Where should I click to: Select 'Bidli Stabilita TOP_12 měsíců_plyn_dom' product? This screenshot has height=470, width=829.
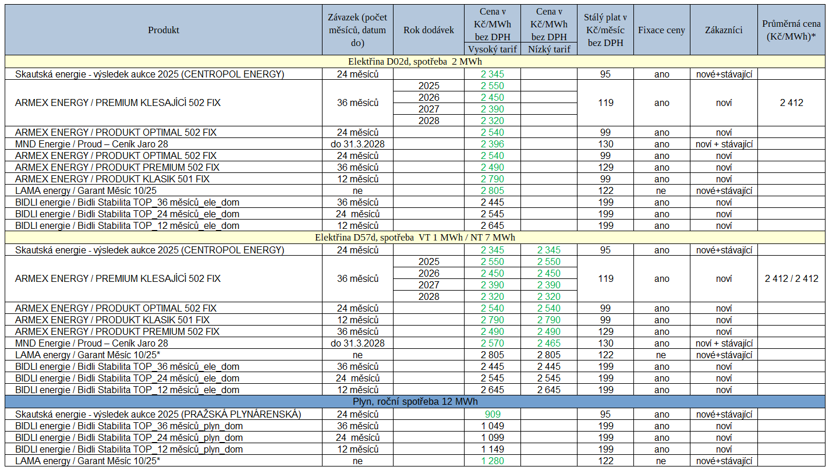point(129,449)
